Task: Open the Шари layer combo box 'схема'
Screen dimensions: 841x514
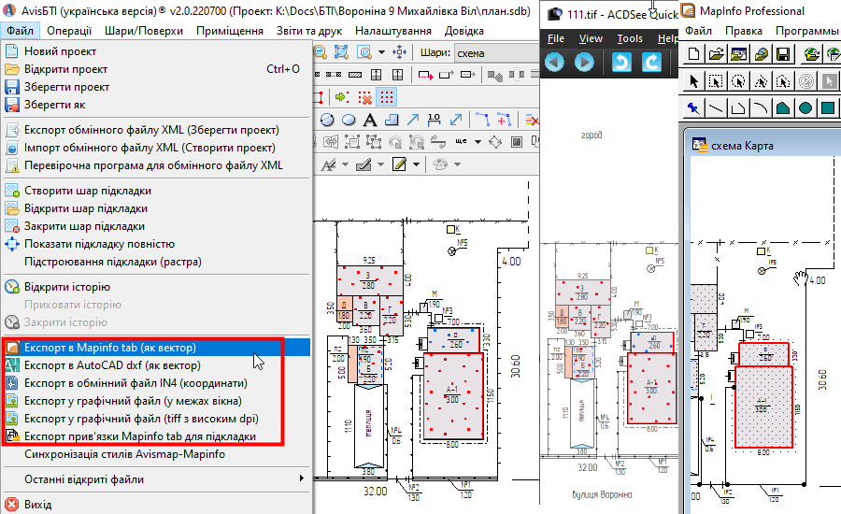Action: [497, 53]
